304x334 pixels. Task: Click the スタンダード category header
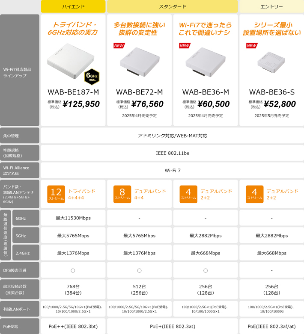(x=173, y=6)
